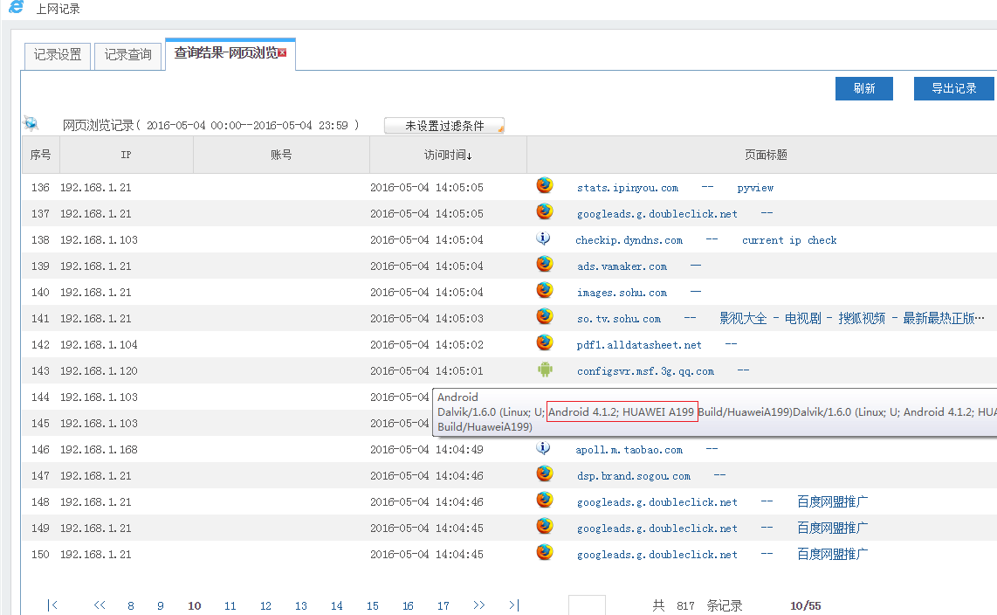Click the page number input field

586,605
